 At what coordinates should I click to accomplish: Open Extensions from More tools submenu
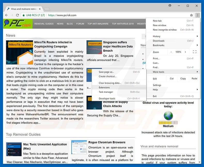click(x=119, y=87)
